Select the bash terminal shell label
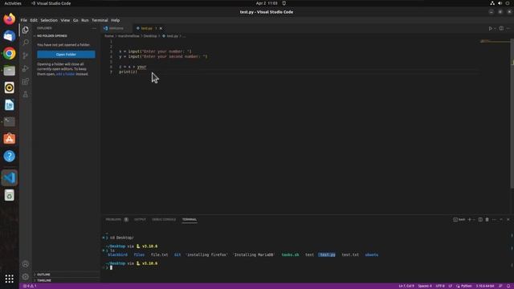 click(x=459, y=219)
